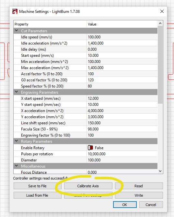This screenshot has height=217, width=174.
Task: Collapse the Rotary Parameters section
Action: coord(17,141)
